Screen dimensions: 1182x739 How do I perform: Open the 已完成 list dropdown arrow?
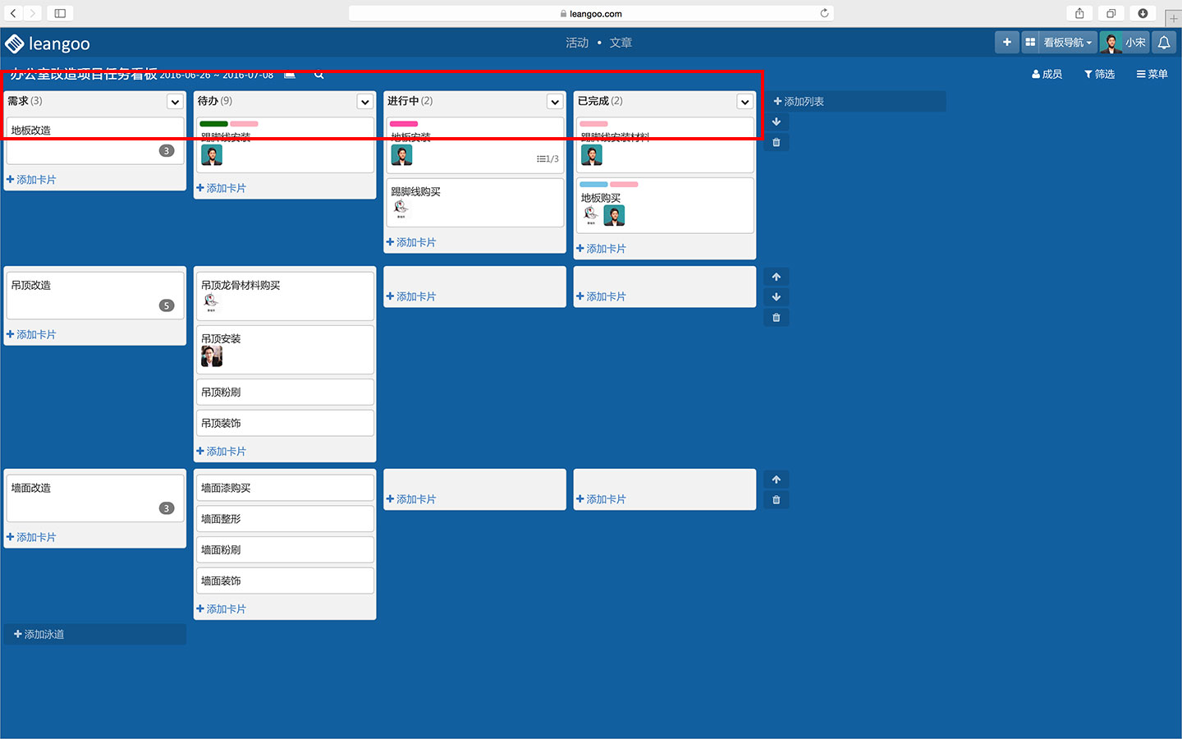[744, 102]
